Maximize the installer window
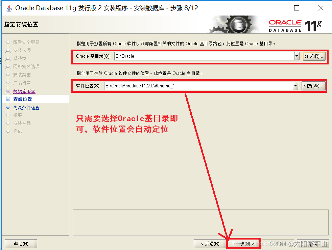Image resolution: width=332 pixels, height=250 pixels. 297,8
